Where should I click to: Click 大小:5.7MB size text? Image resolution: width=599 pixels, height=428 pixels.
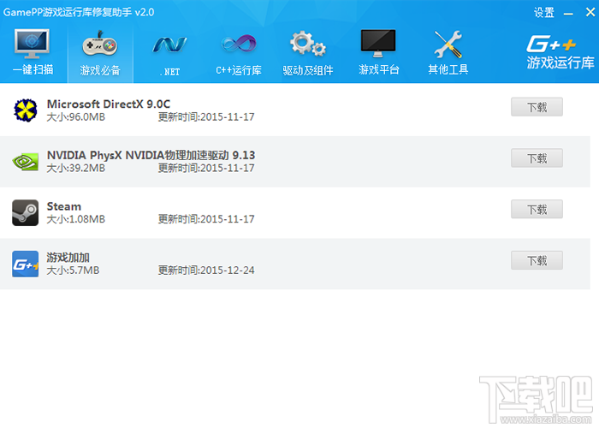(73, 270)
